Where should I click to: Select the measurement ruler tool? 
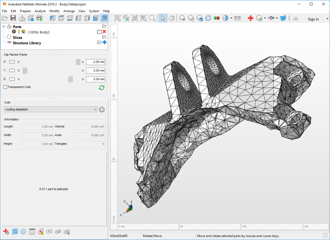(238, 18)
